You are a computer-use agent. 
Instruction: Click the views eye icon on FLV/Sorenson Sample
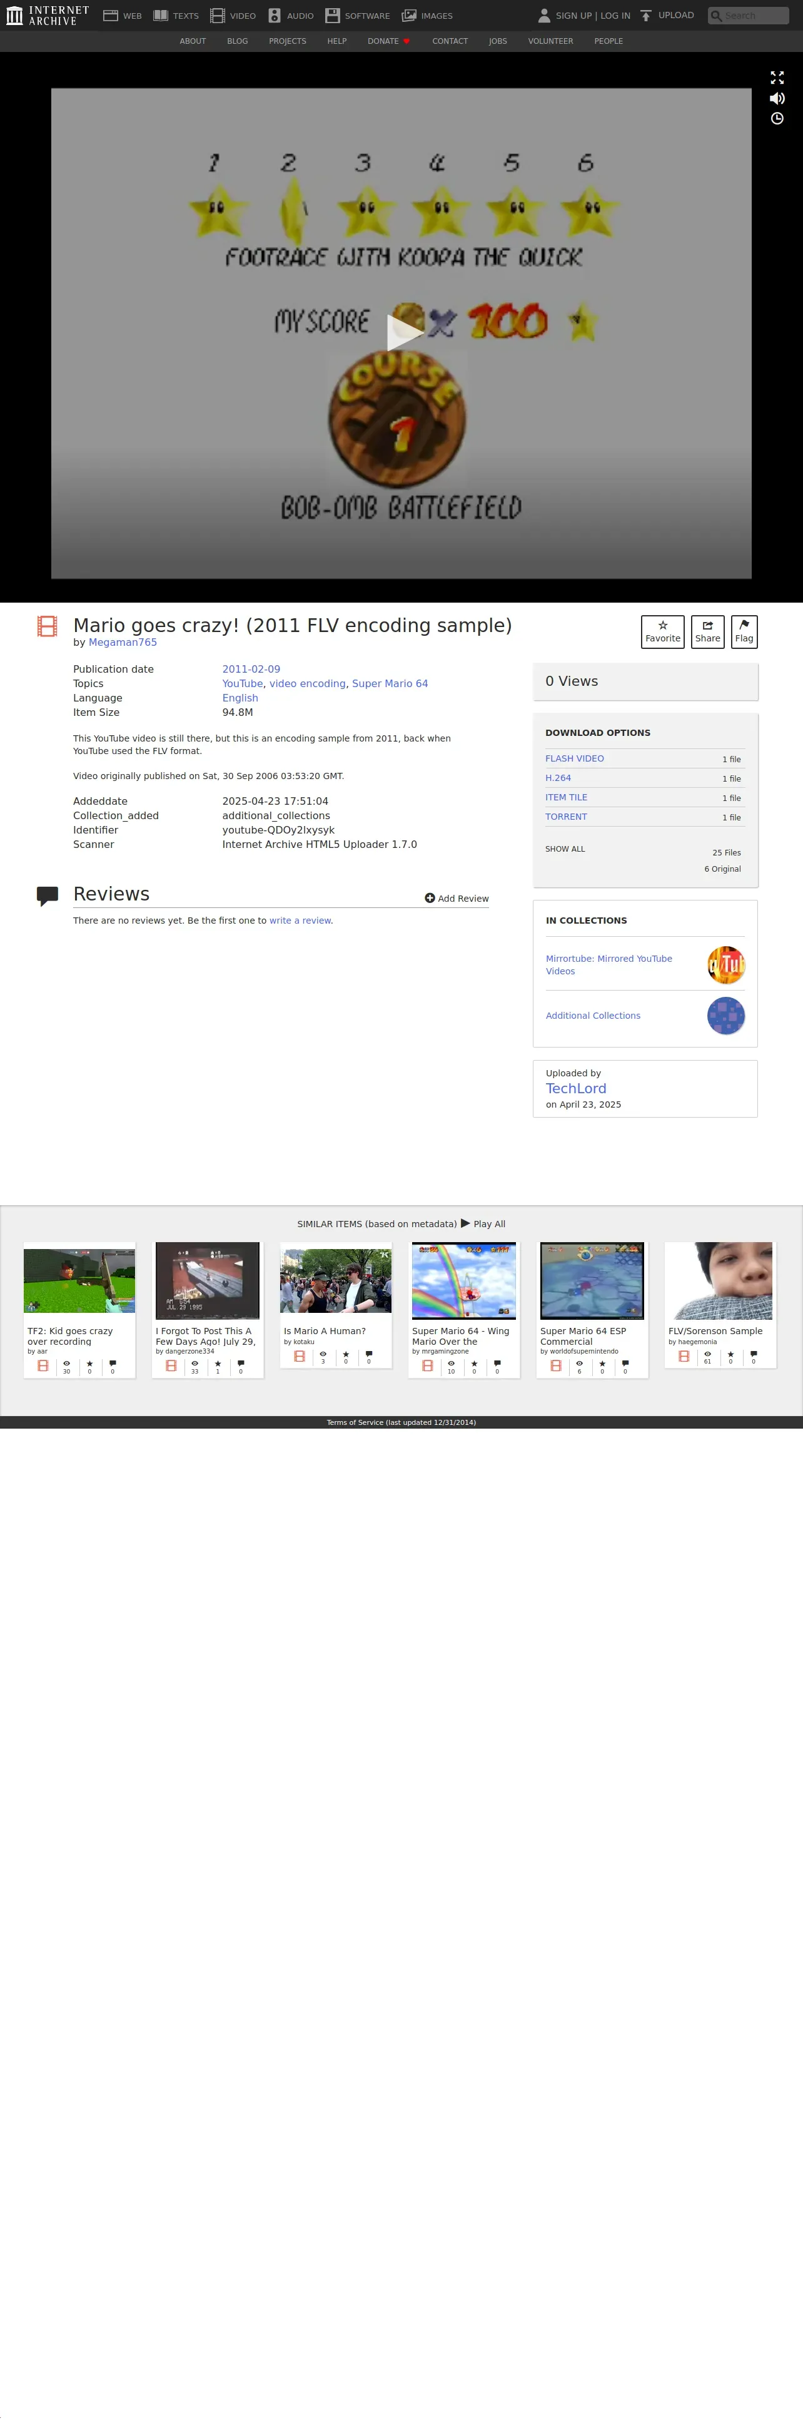point(707,1354)
